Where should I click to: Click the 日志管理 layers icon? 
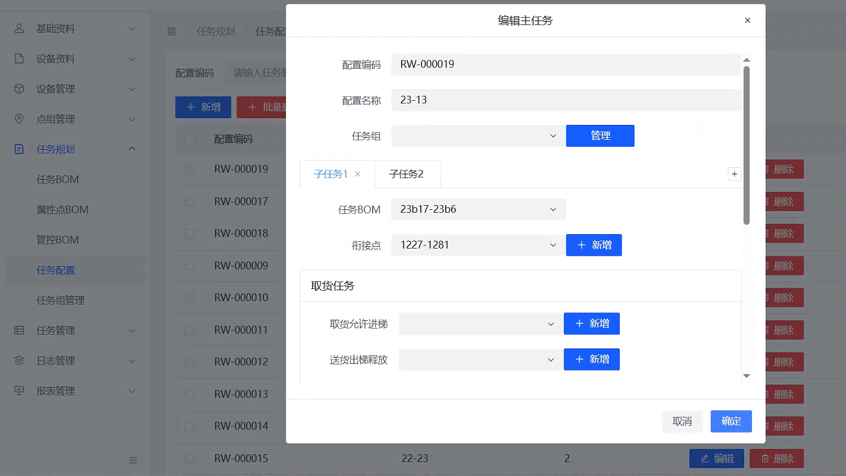point(19,361)
